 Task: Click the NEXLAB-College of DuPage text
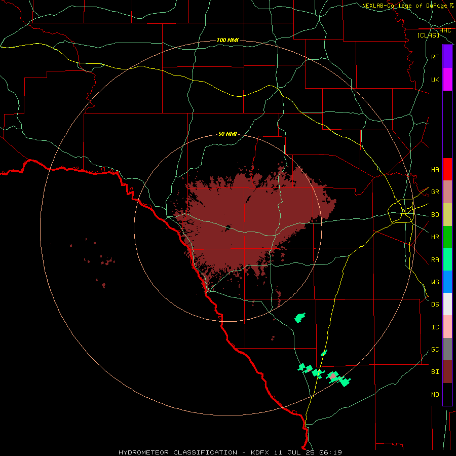(404, 6)
